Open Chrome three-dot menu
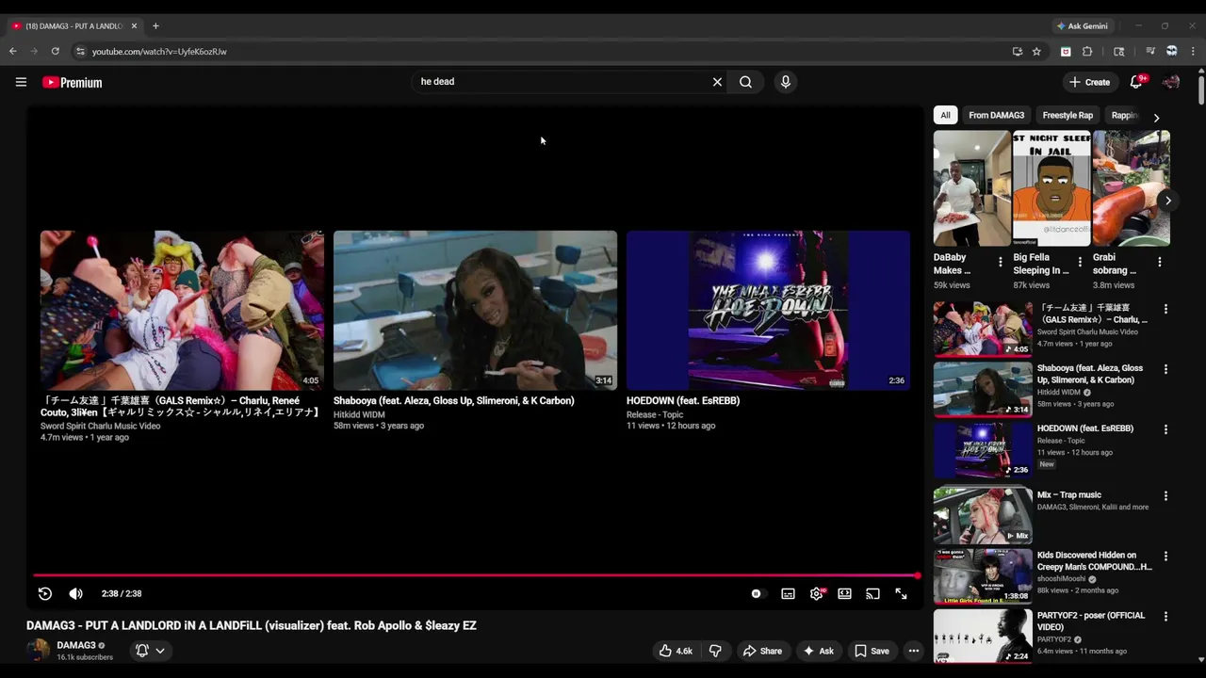1206x678 pixels. pyautogui.click(x=1193, y=52)
